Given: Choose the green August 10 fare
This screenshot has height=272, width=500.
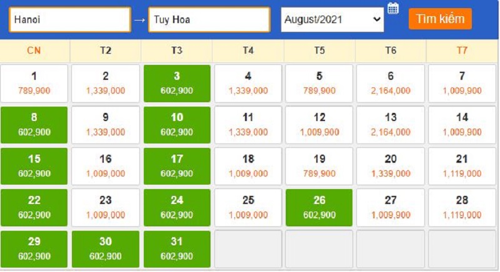Looking at the screenshot, I should pyautogui.click(x=177, y=125).
